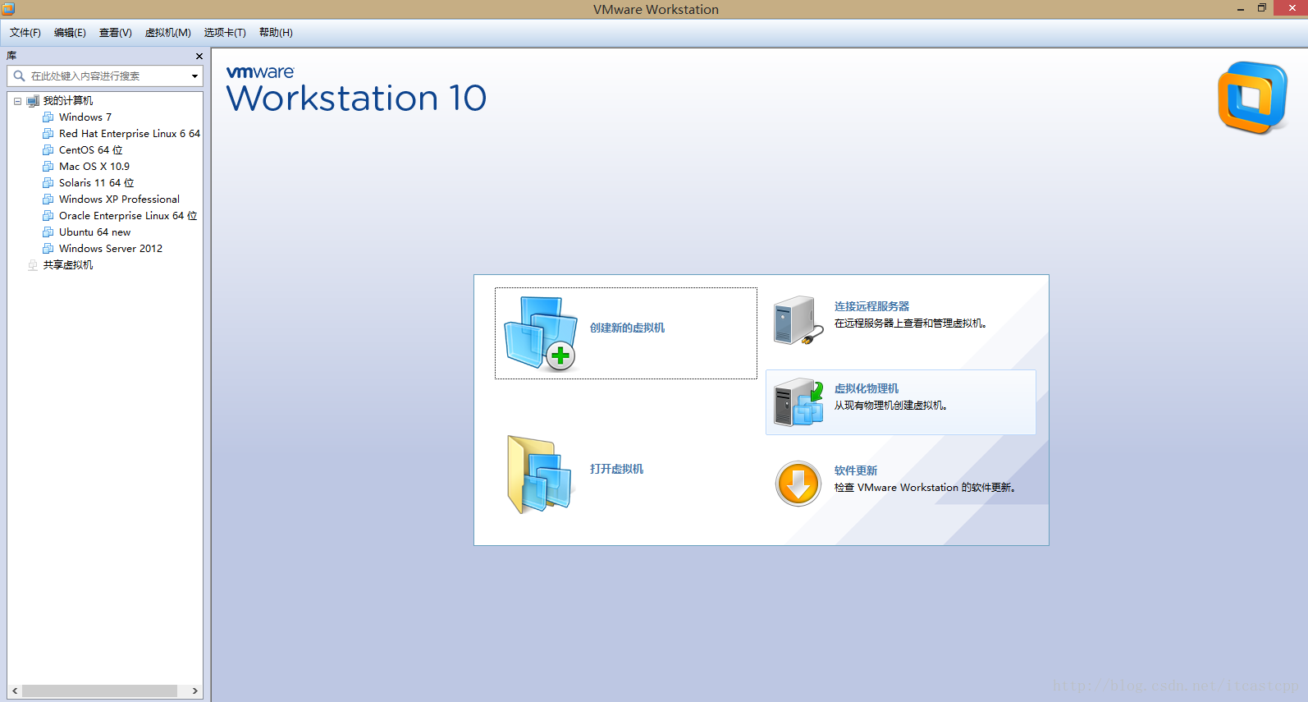Click the VMware icon in title bar

point(8,9)
